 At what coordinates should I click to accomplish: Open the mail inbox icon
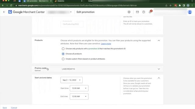click(x=137, y=12)
